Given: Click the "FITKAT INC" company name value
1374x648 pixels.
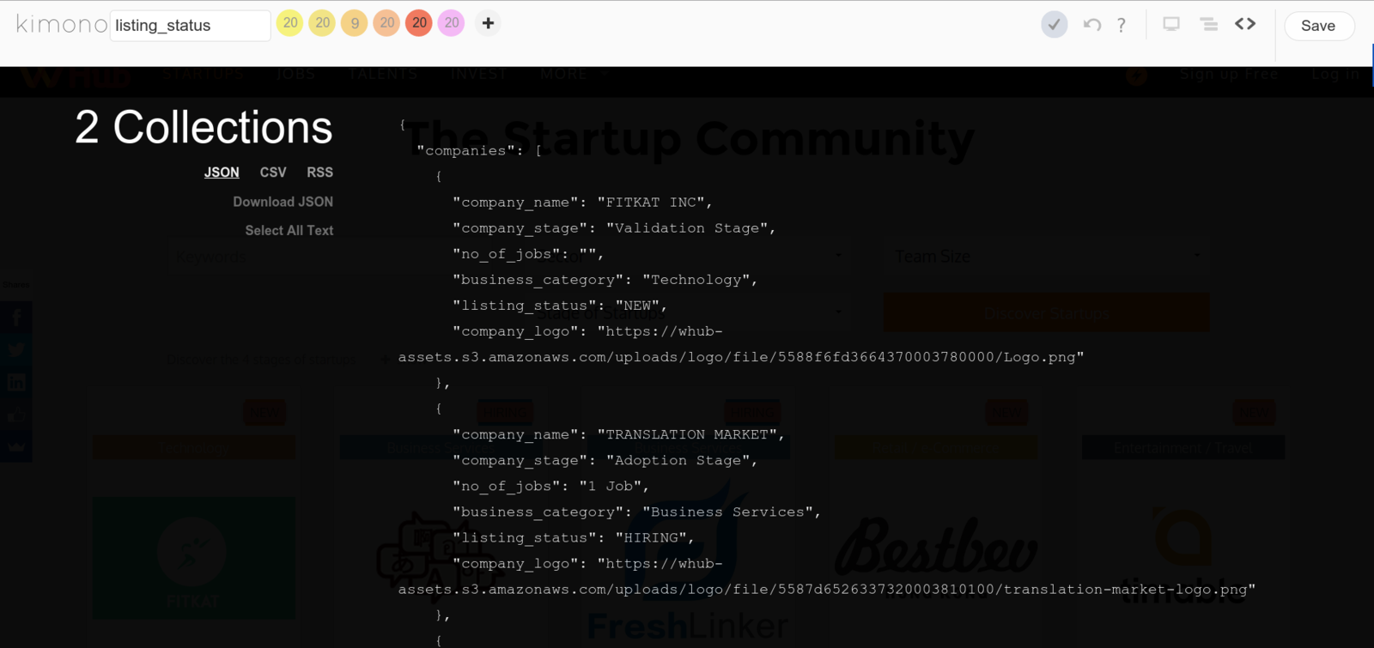Looking at the screenshot, I should [x=650, y=203].
